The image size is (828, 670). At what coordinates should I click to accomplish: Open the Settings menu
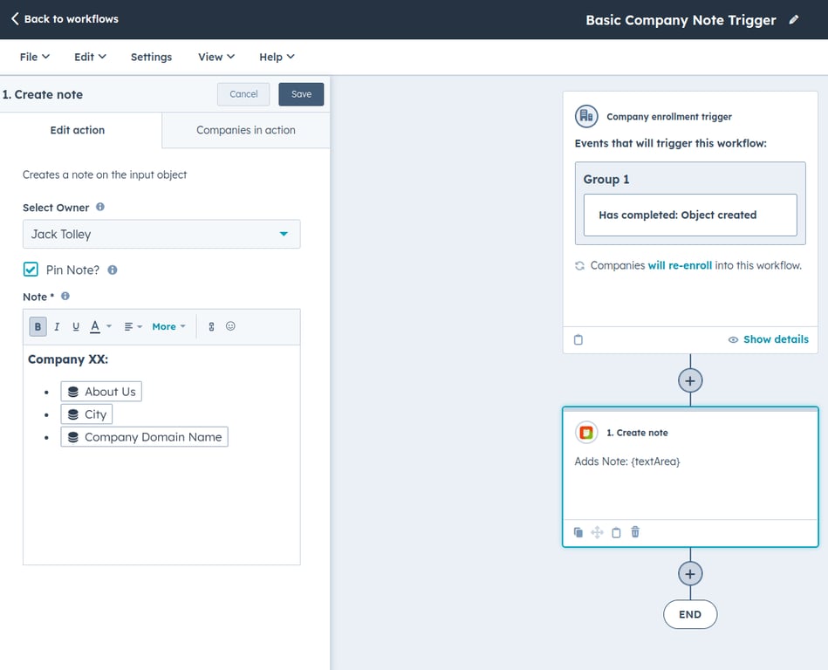coord(150,56)
